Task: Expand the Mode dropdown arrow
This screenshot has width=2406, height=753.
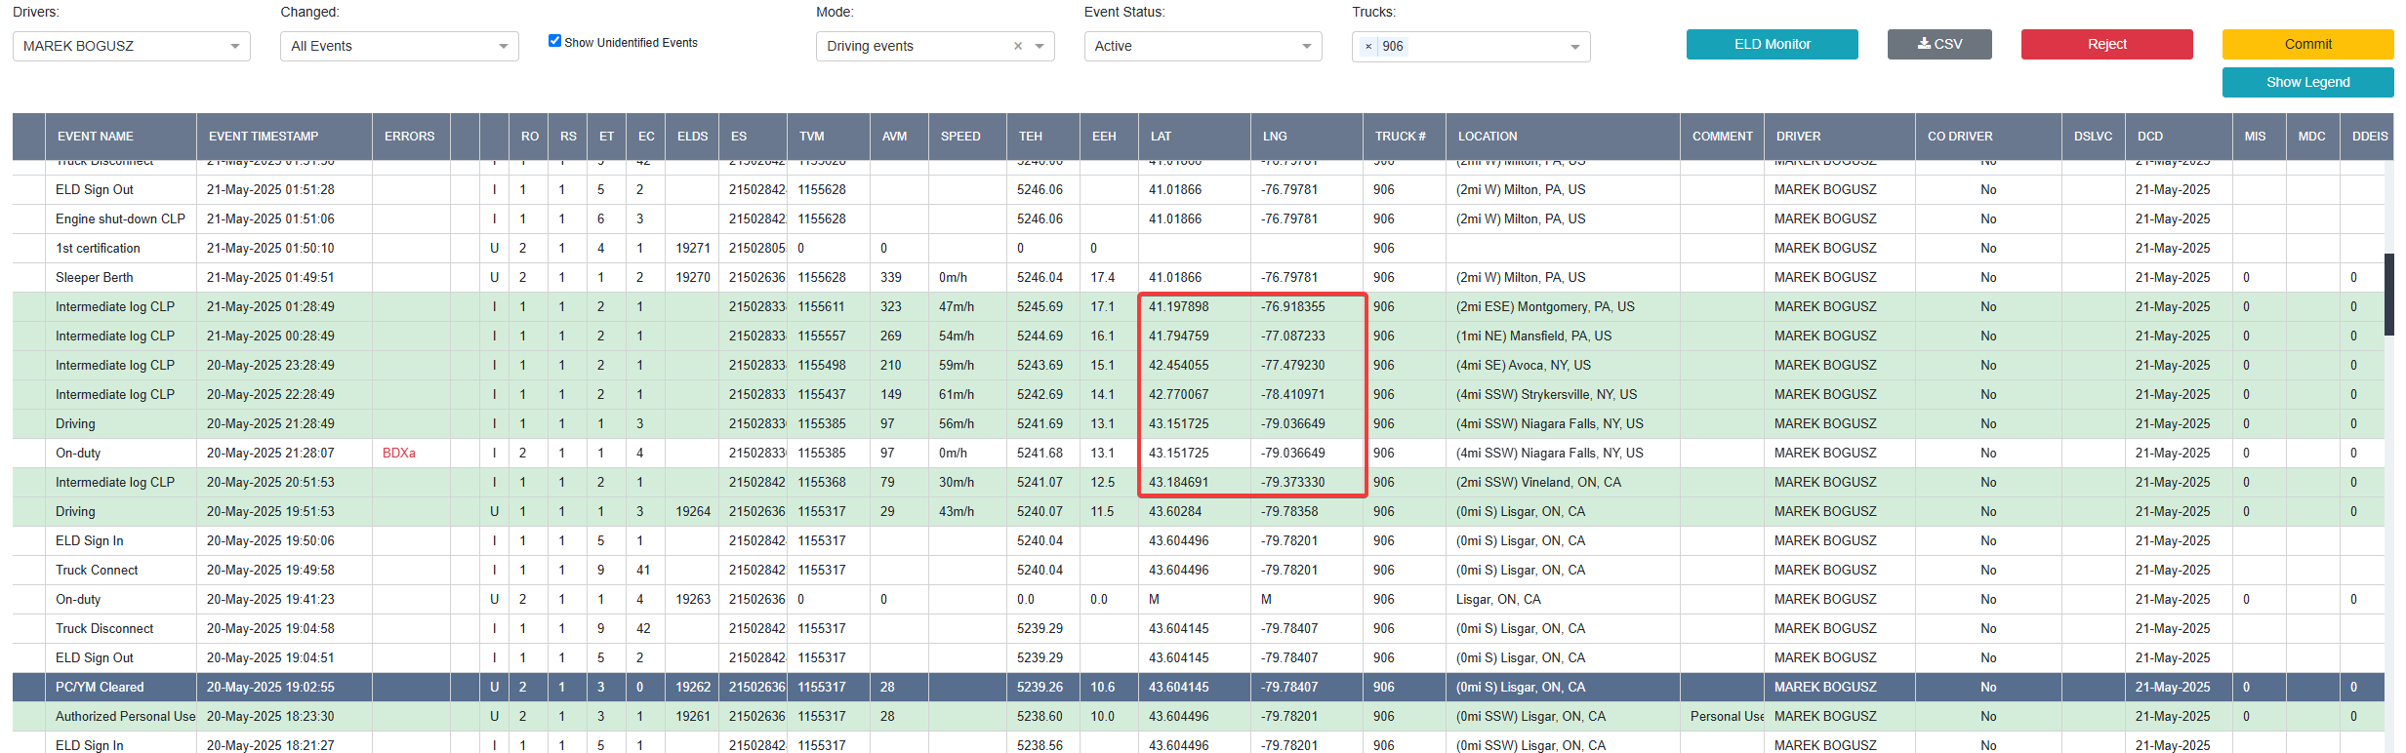Action: [1040, 46]
